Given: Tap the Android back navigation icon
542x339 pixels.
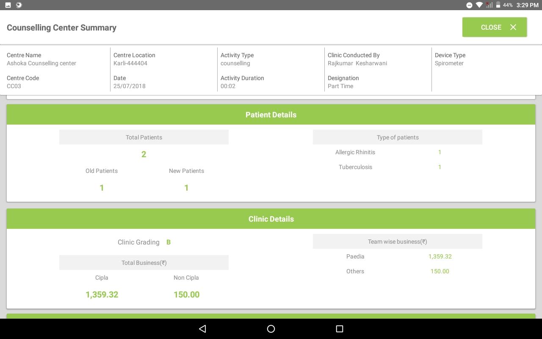Looking at the screenshot, I should (202, 329).
